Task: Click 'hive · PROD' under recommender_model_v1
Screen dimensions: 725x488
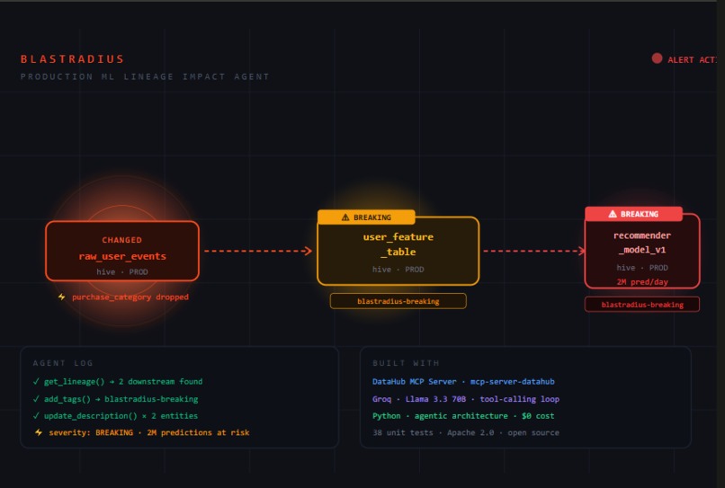Action: (x=642, y=268)
